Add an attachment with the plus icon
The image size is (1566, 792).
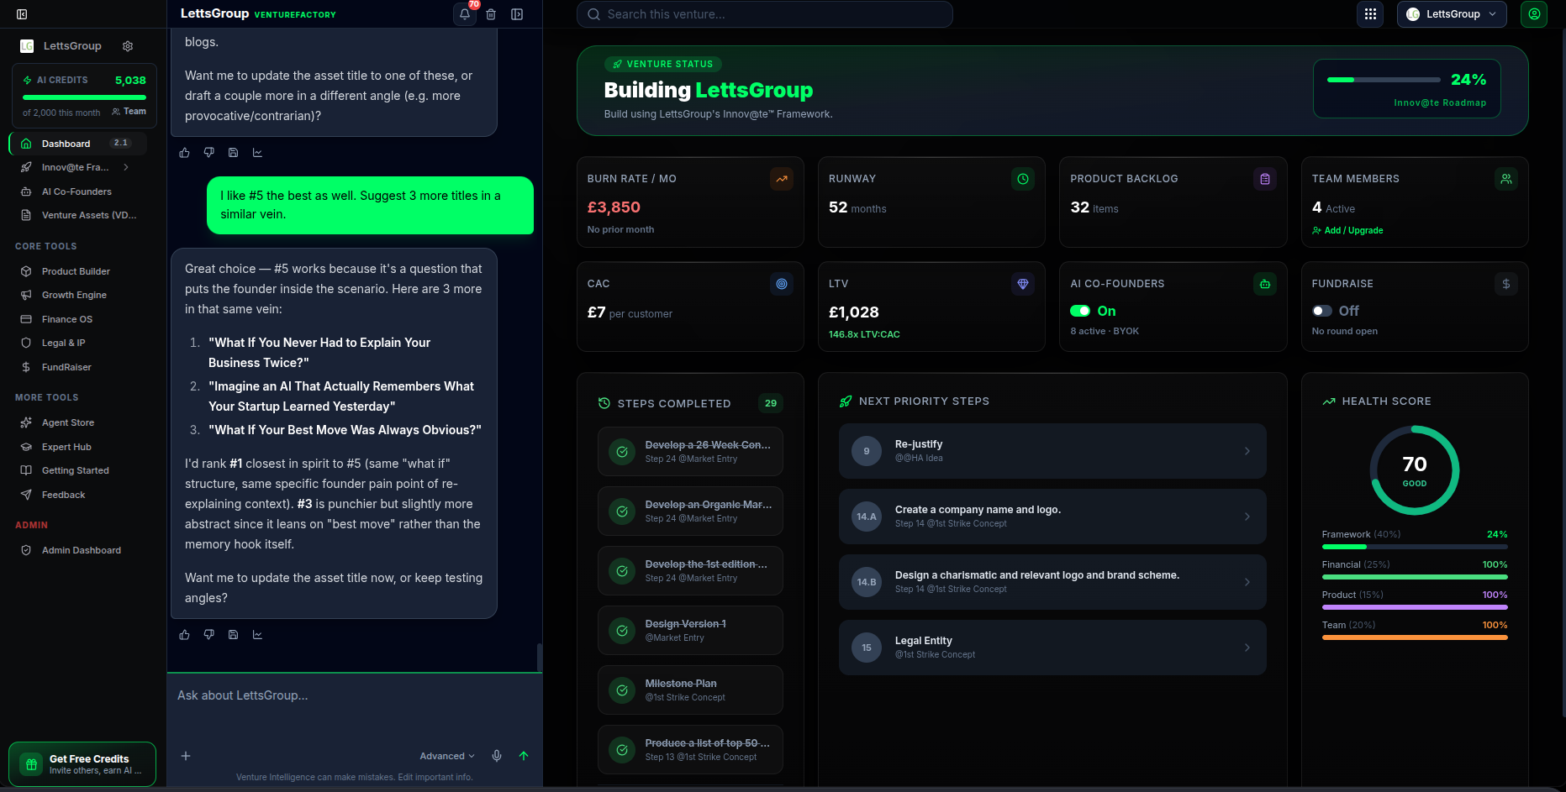[186, 756]
